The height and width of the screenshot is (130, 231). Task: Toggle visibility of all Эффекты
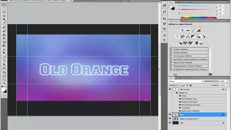pos(177,93)
